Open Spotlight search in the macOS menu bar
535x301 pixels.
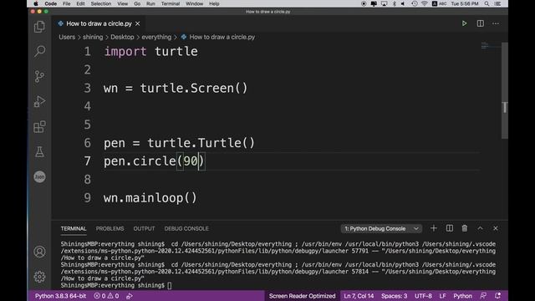(x=487, y=3)
